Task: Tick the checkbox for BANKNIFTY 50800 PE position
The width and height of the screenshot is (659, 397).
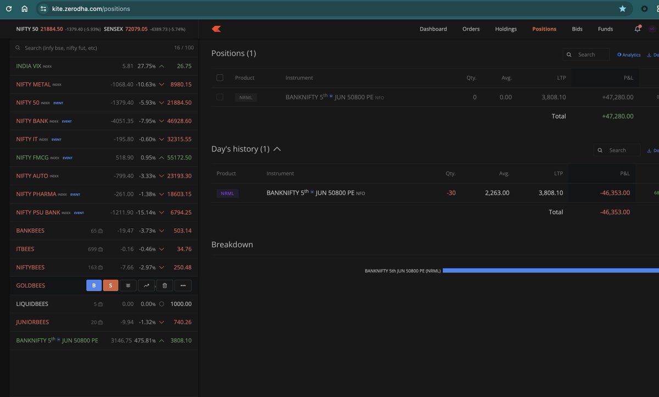Action: coord(220,97)
